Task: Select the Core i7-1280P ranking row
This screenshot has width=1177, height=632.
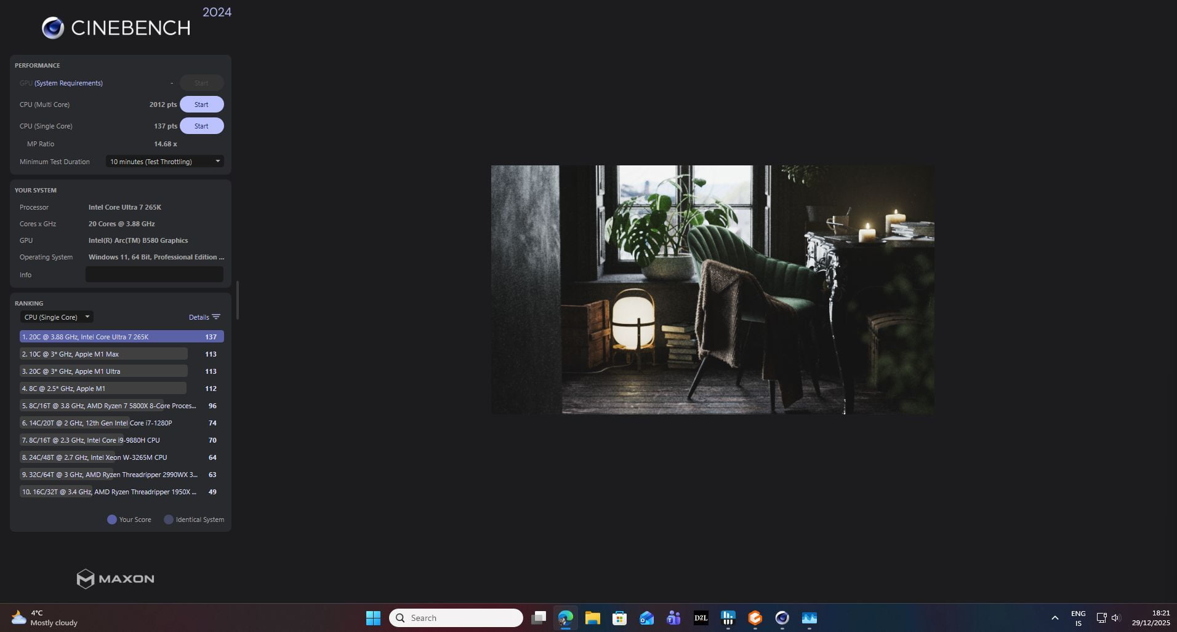Action: click(x=121, y=423)
